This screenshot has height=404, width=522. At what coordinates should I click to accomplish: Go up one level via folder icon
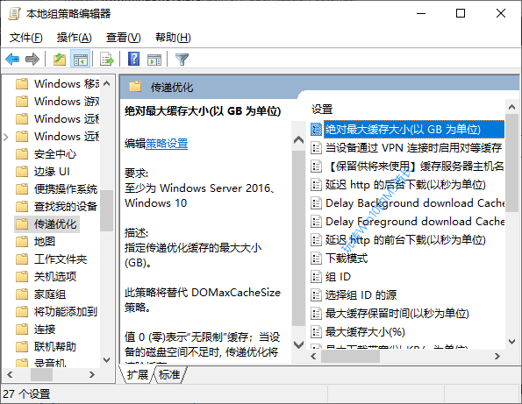click(60, 60)
